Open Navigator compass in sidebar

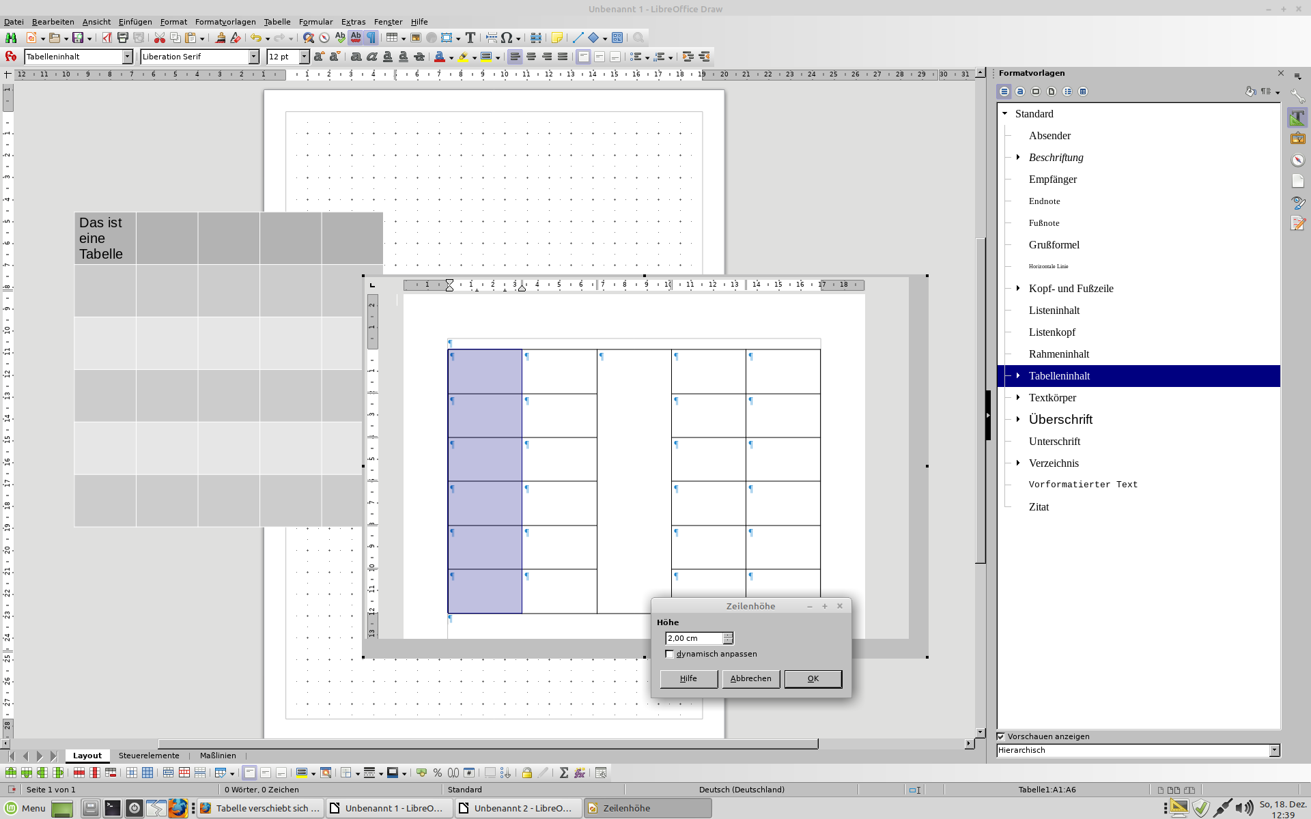[1297, 160]
